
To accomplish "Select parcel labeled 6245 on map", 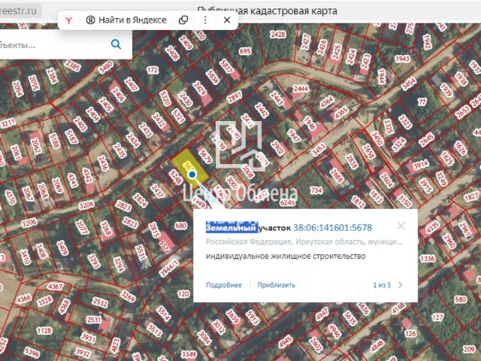I will 288,202.
